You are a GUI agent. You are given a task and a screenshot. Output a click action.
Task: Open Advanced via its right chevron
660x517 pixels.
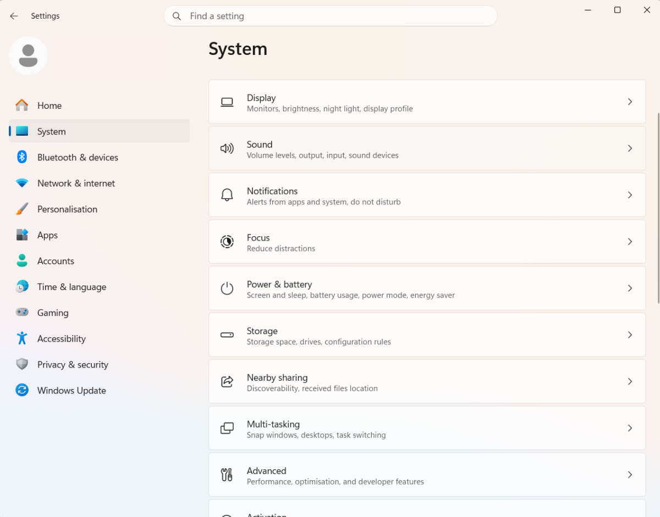630,475
